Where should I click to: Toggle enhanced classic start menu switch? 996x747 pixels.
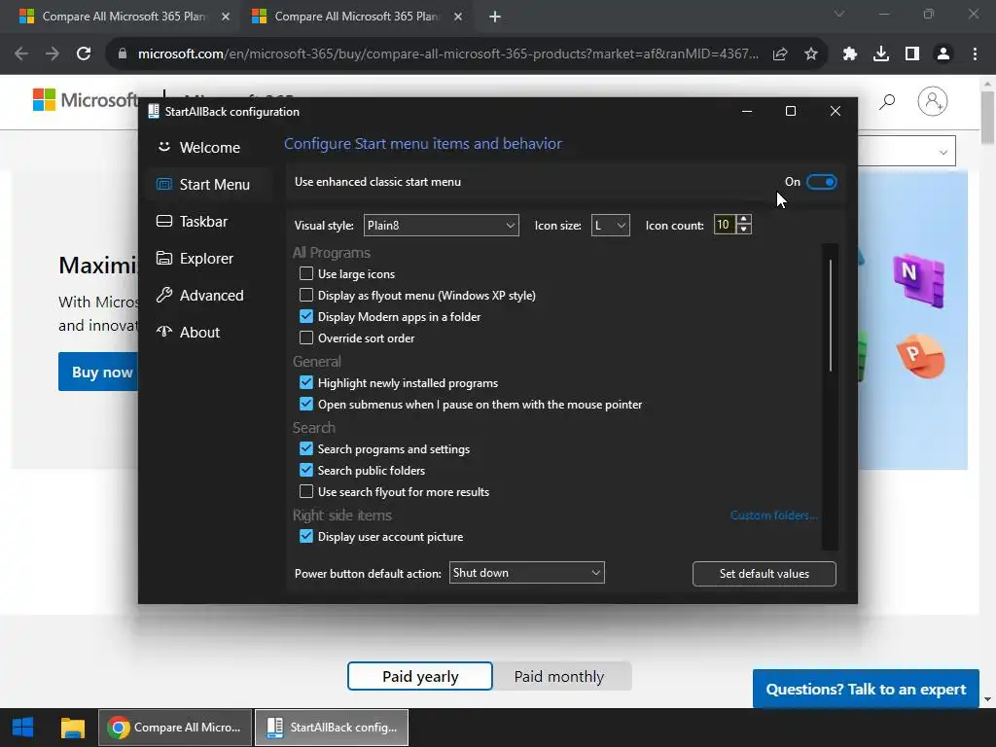coord(821,182)
